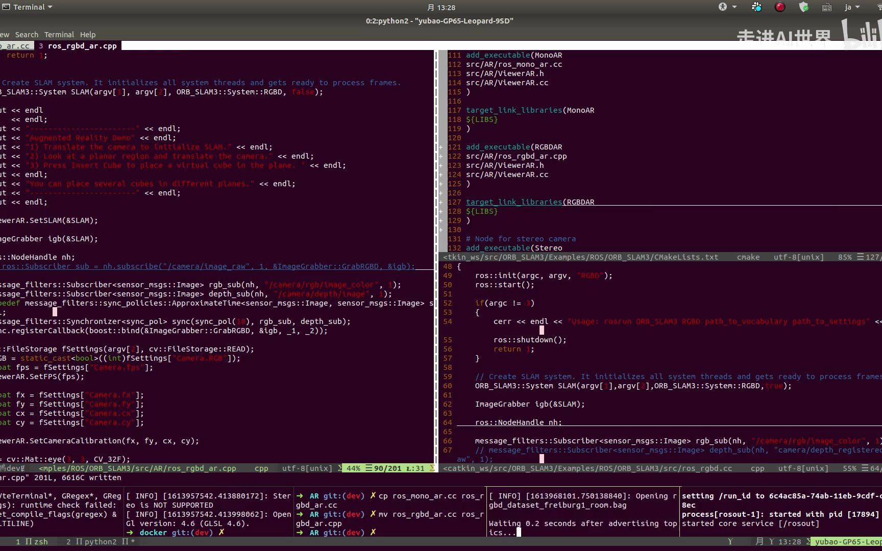The image size is (882, 551).
Task: Switch to vim tab '3 ros_rgbd_ar.cpp'
Action: 78,46
